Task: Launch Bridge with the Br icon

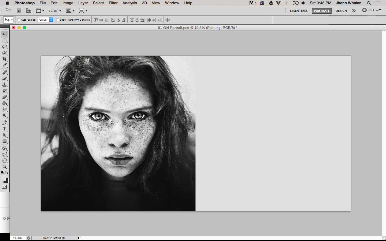Action: coord(19,11)
